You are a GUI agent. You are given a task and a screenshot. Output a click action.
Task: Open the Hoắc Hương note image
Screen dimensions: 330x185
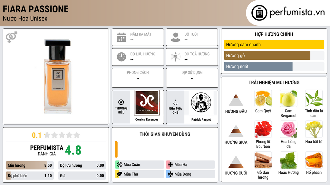pos(288,160)
